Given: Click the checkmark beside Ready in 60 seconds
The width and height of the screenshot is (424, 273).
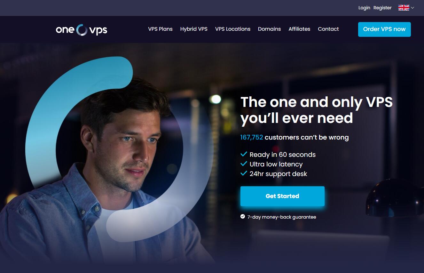Looking at the screenshot, I should 244,154.
